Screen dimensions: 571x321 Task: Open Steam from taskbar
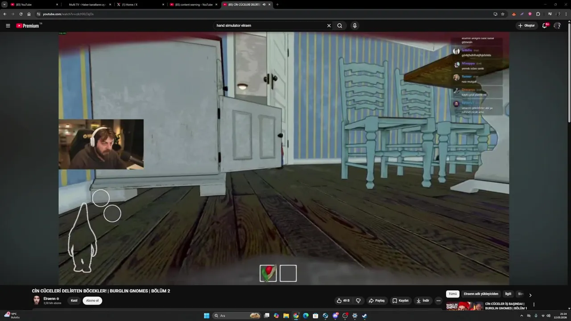tap(364, 316)
